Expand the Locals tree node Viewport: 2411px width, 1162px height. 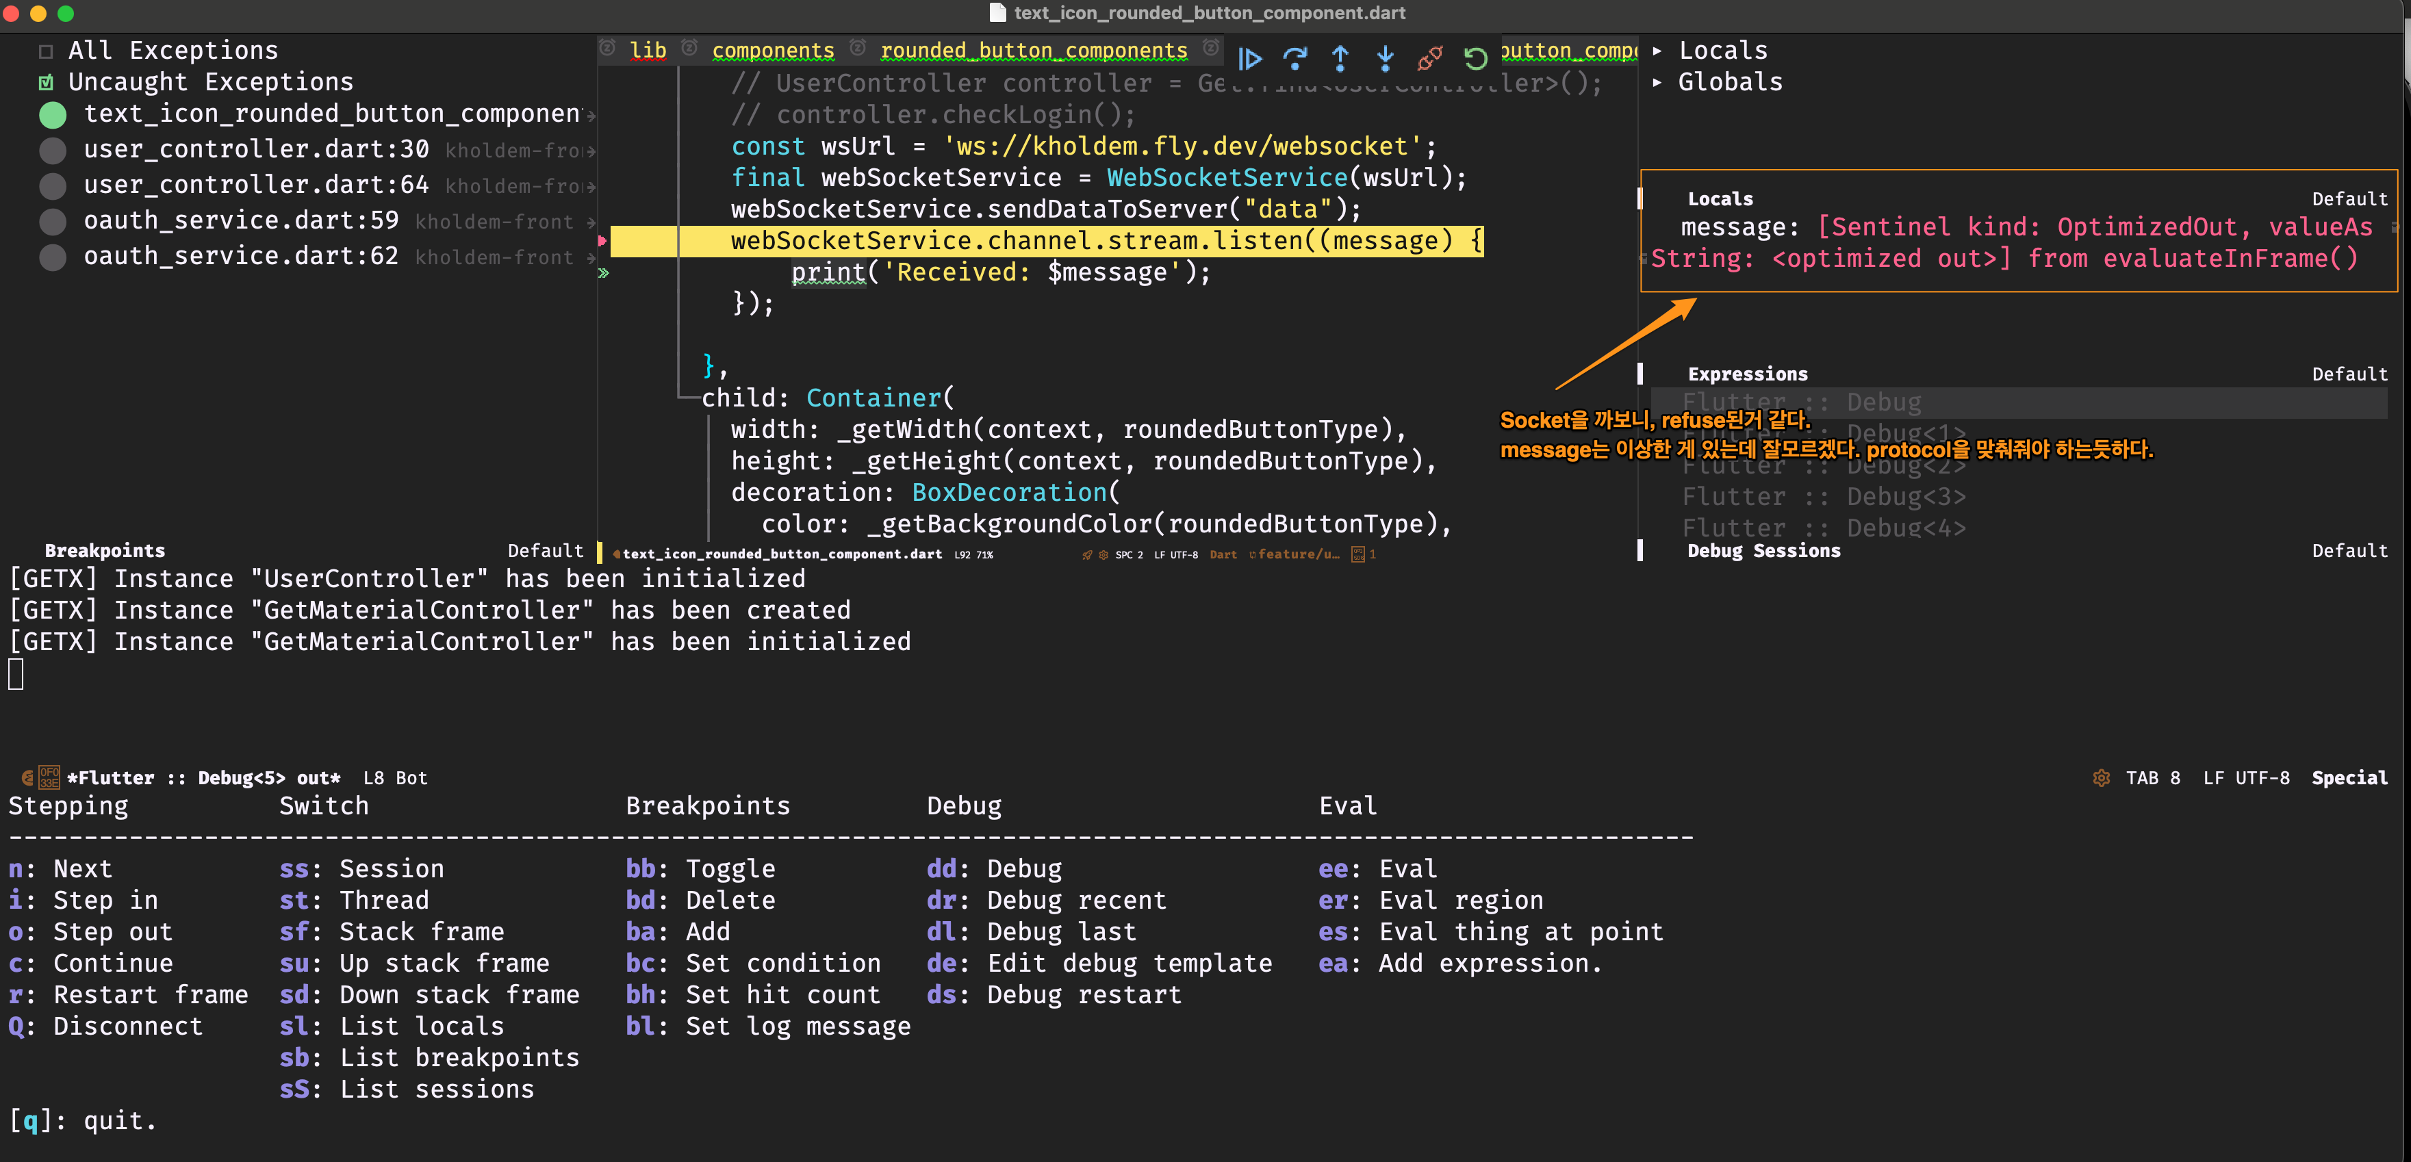(1657, 51)
